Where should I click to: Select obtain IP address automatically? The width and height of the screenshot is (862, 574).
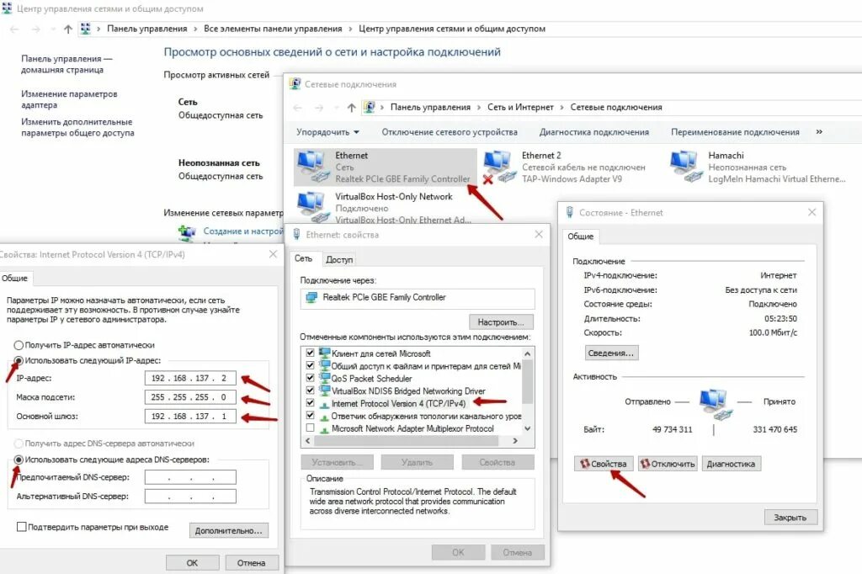(x=19, y=345)
